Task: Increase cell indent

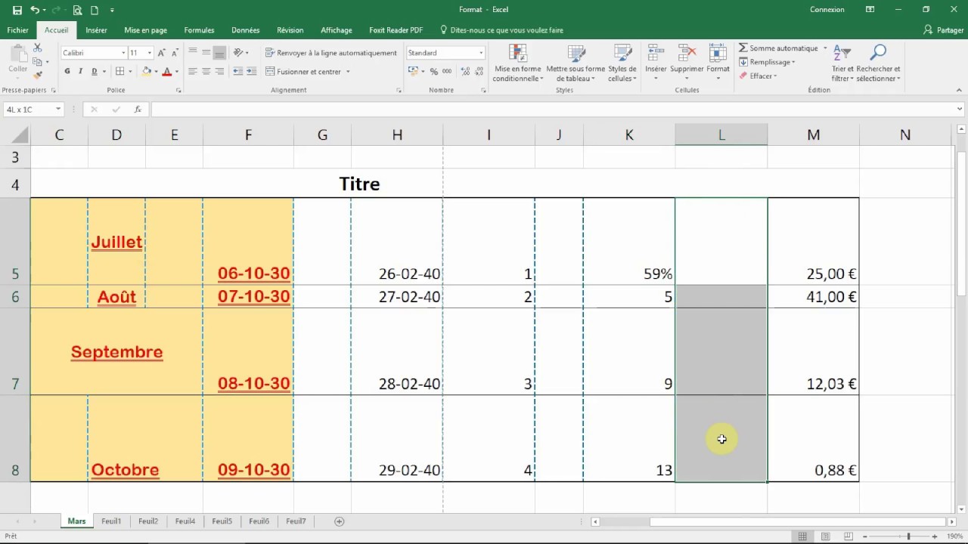Action: [x=250, y=72]
